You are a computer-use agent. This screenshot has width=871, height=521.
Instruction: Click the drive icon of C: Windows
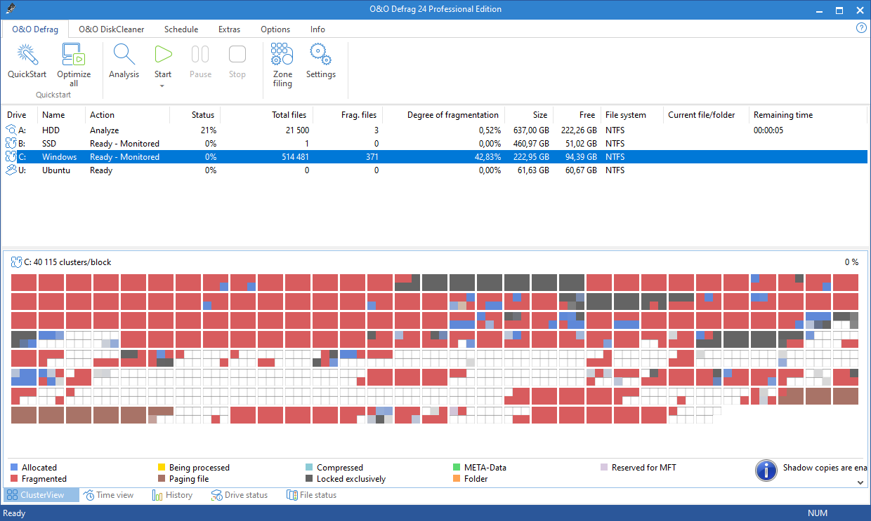(x=11, y=157)
